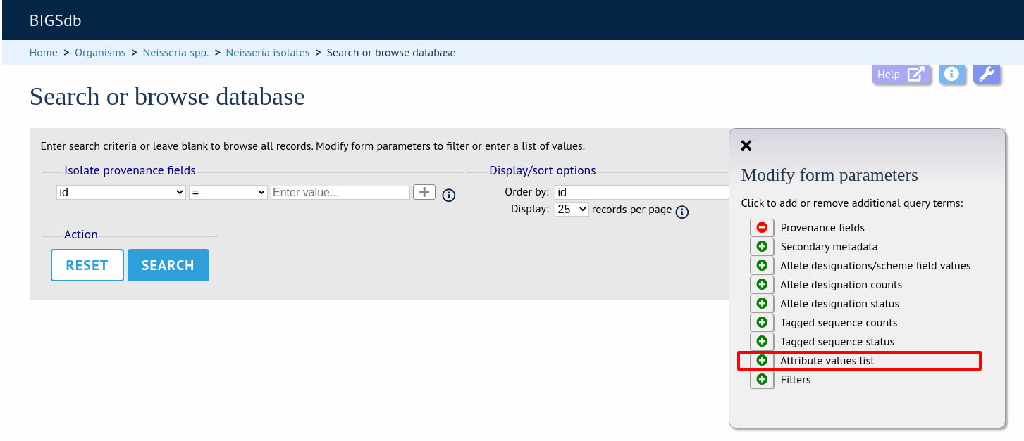Open the Help link button

pos(901,74)
